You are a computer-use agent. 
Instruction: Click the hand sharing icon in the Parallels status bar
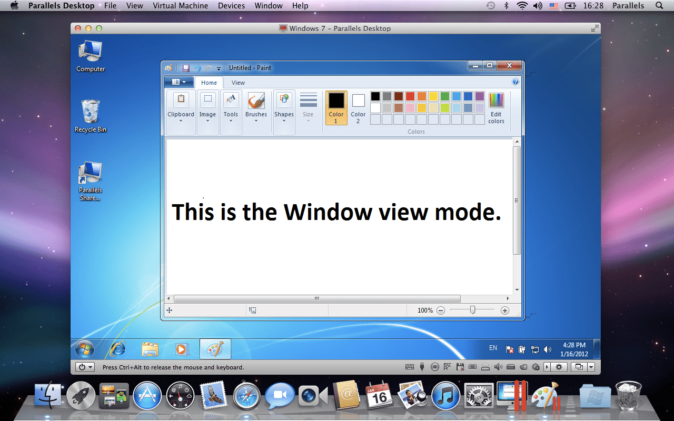(523, 367)
